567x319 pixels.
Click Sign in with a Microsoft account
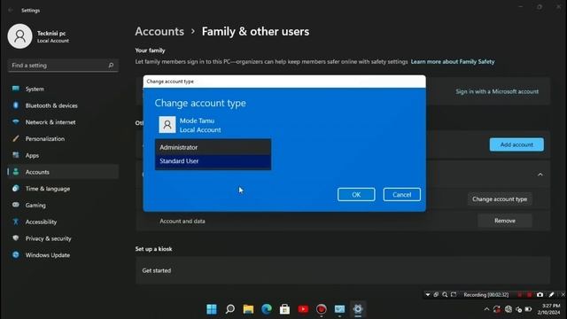pyautogui.click(x=497, y=91)
